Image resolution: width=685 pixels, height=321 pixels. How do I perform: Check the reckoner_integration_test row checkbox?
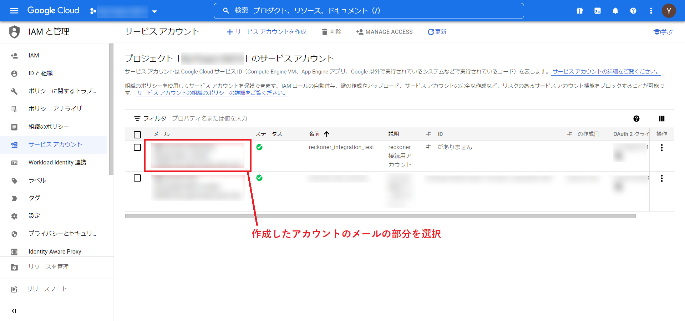(x=137, y=147)
